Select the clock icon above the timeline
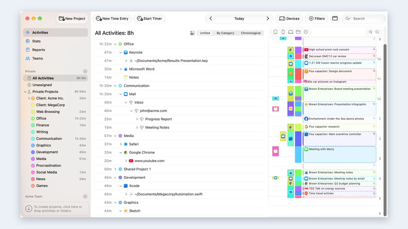The height and width of the screenshot is (229, 408). pos(306,32)
